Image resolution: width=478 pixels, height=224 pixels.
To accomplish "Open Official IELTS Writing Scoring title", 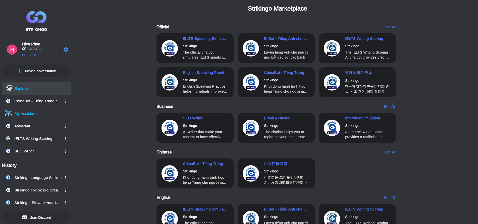I will tap(364, 39).
